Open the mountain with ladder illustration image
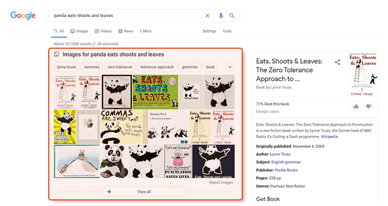 coord(76,162)
